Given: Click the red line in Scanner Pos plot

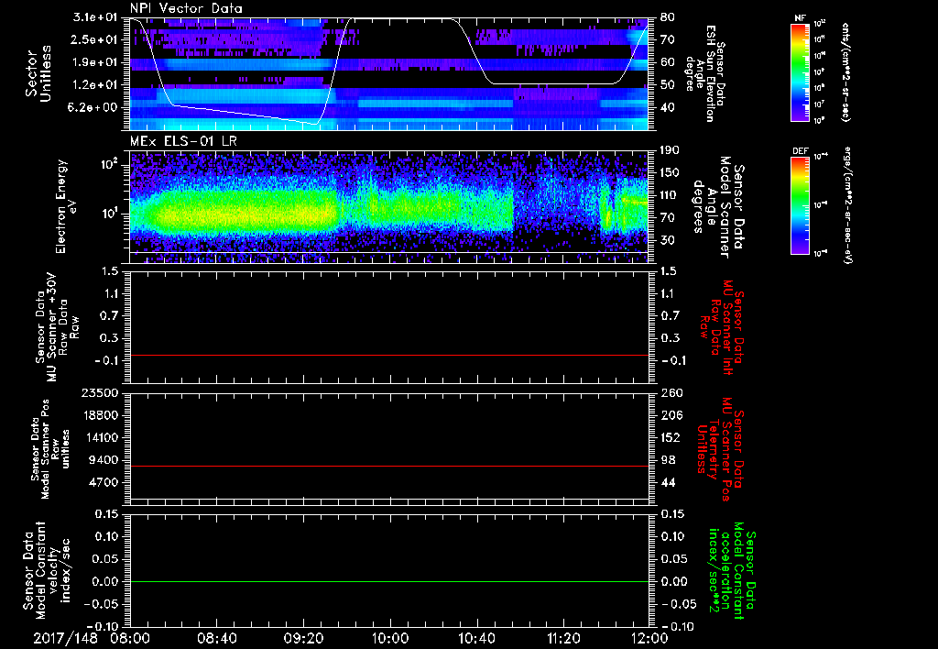Looking at the screenshot, I should (388, 466).
